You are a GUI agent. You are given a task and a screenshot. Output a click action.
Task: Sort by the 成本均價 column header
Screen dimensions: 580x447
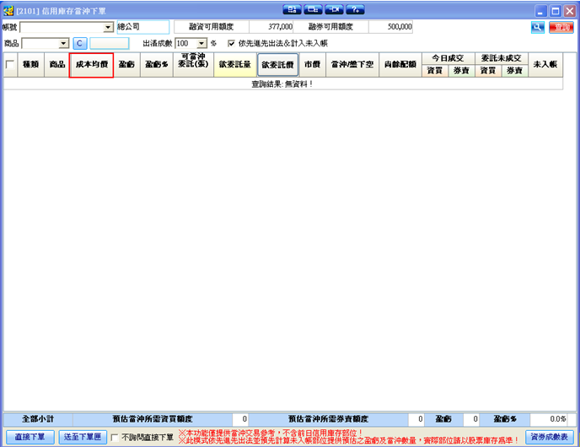pos(91,65)
